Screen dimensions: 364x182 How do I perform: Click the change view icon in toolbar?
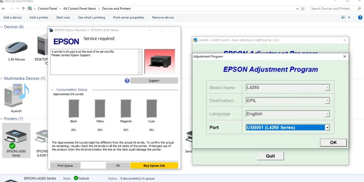(x=343, y=17)
